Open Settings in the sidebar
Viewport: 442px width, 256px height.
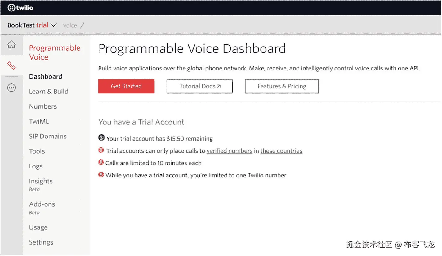coord(41,242)
